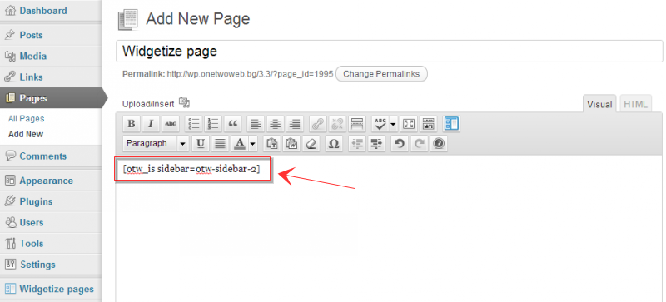The image size is (666, 302).
Task: Insert an unordered bullet list
Action: (194, 124)
